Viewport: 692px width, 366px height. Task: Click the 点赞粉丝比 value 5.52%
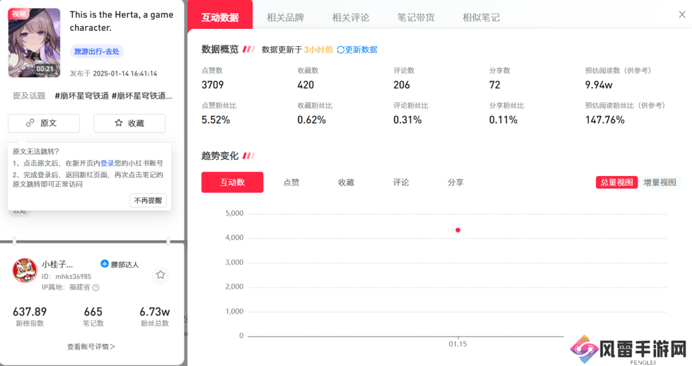pos(216,120)
